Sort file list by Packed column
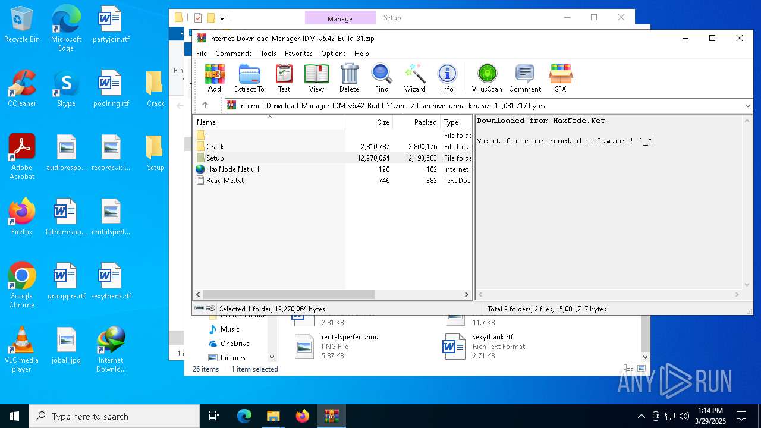Image resolution: width=761 pixels, height=428 pixels. point(416,122)
